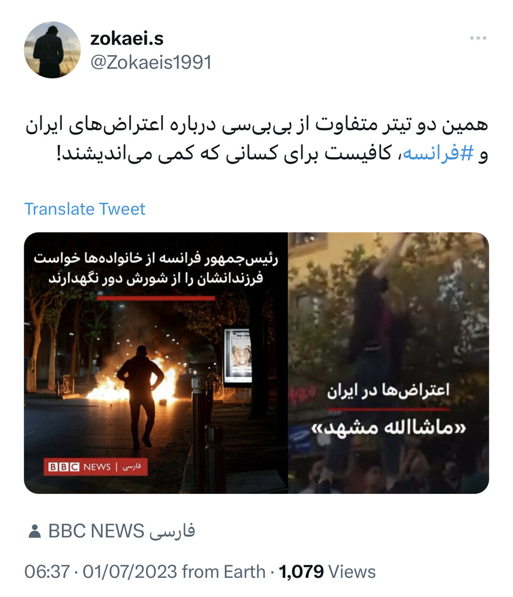Viewport: 513px width, 597px height.
Task: Open the three-dot more options menu
Action: click(478, 38)
